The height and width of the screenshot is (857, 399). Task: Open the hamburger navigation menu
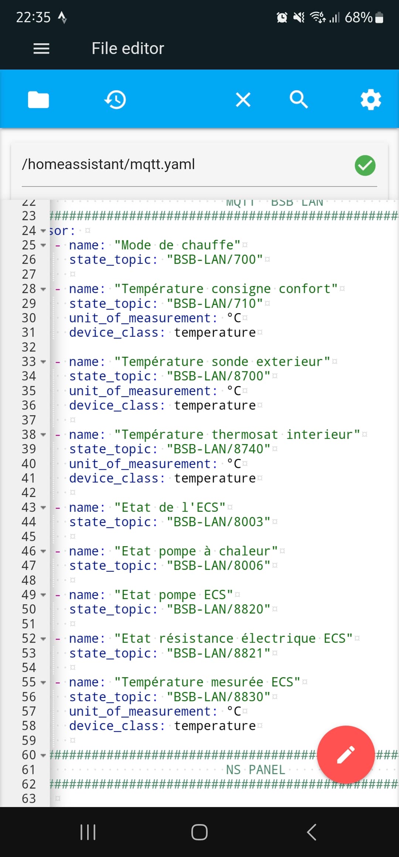41,48
